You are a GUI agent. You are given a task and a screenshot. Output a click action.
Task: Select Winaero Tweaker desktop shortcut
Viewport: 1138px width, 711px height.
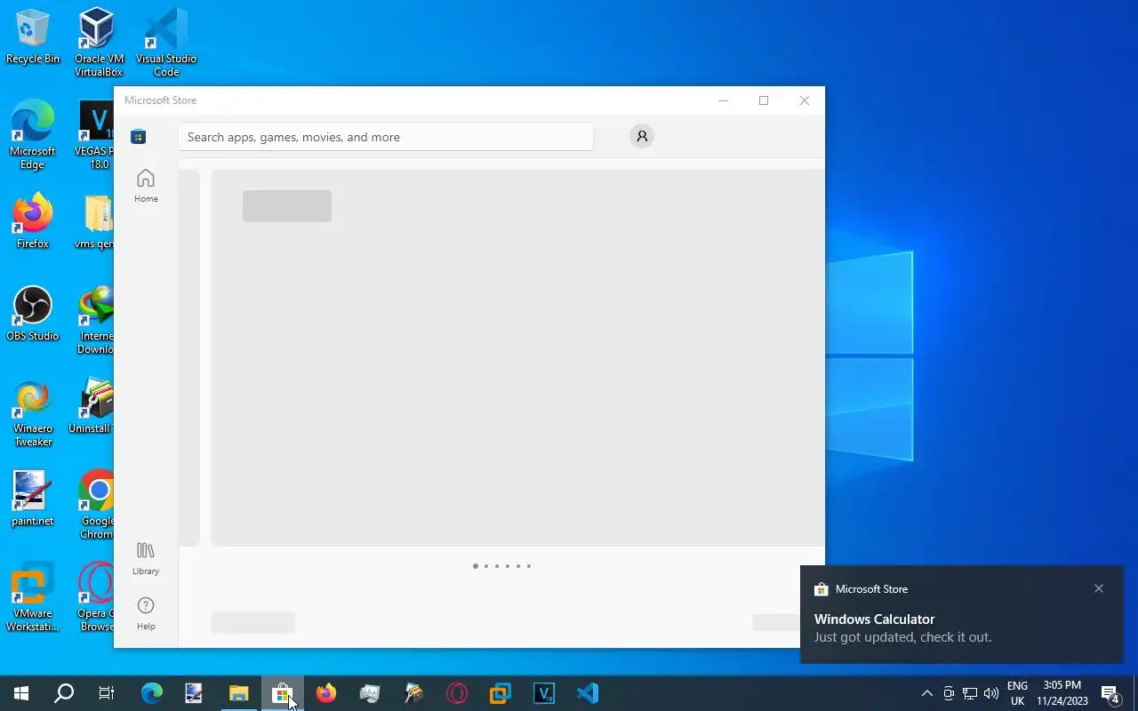click(33, 414)
